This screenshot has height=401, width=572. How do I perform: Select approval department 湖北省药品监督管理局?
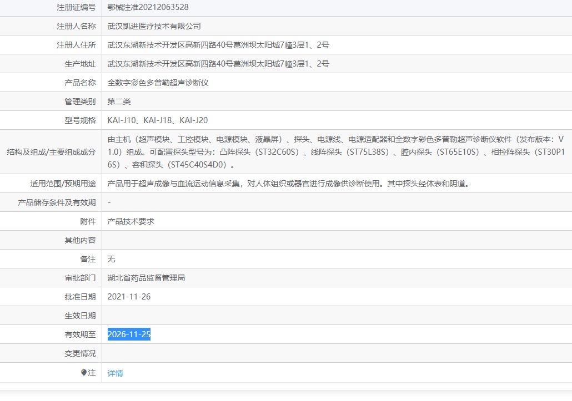coord(146,278)
